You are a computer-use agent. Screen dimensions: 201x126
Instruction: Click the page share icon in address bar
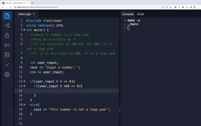pyautogui.click(x=167, y=7)
